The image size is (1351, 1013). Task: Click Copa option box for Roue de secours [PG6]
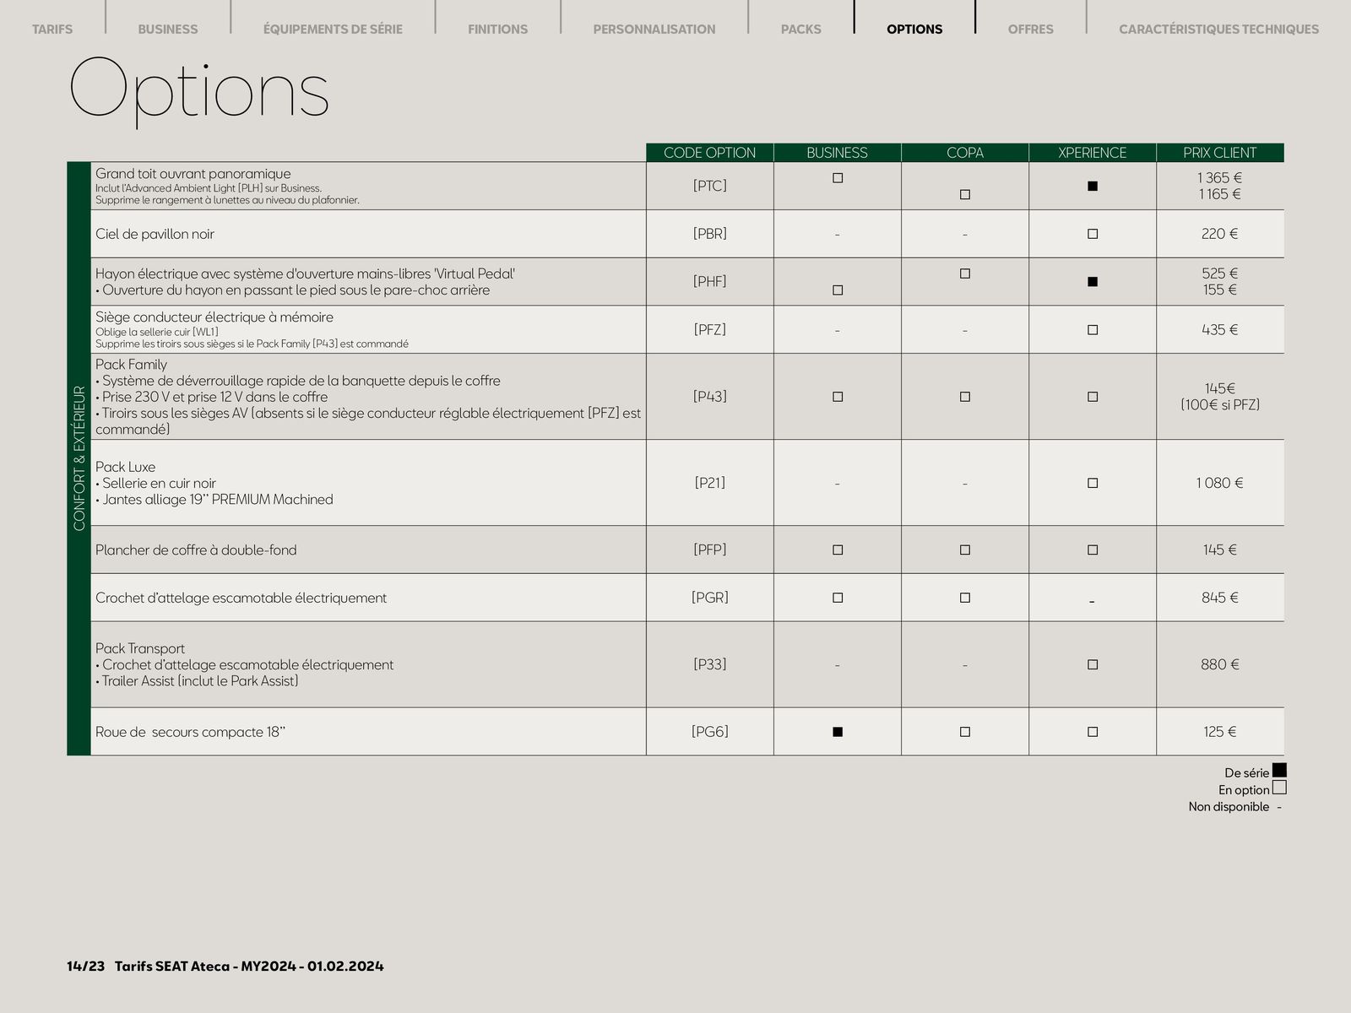coord(965,732)
